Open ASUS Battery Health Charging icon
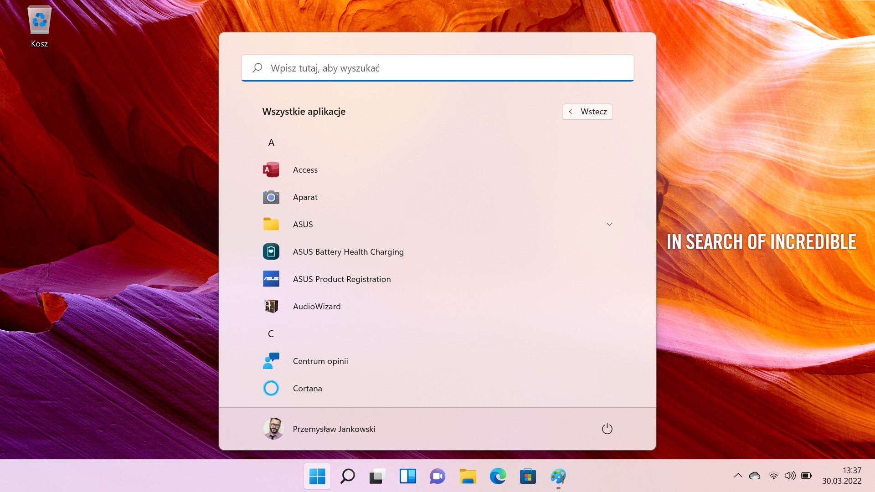Viewport: 875px width, 492px height. [x=271, y=251]
